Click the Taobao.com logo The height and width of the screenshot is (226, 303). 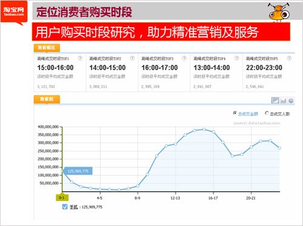point(14,13)
